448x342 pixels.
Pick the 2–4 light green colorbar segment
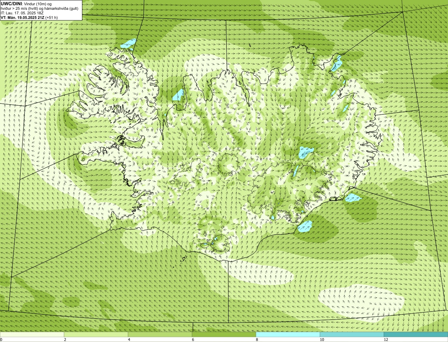[96, 334]
